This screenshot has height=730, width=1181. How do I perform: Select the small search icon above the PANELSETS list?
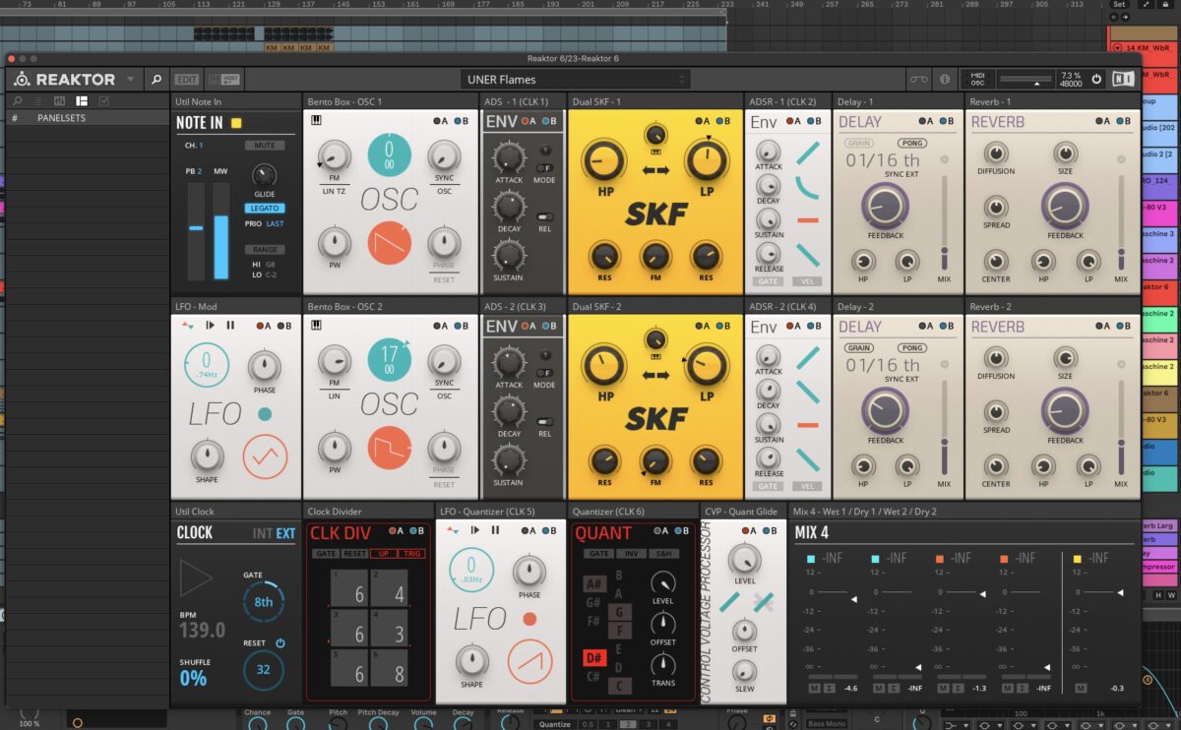[18, 100]
